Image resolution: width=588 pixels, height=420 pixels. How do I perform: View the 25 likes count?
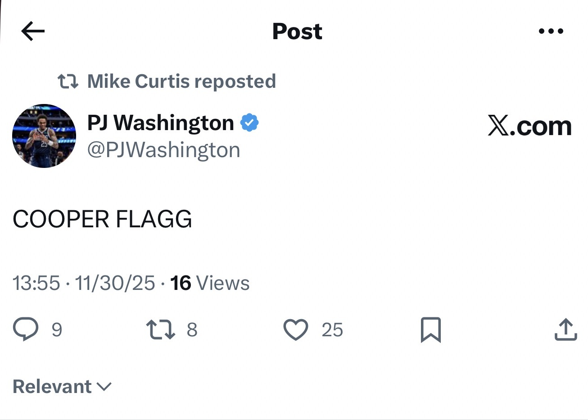(332, 330)
